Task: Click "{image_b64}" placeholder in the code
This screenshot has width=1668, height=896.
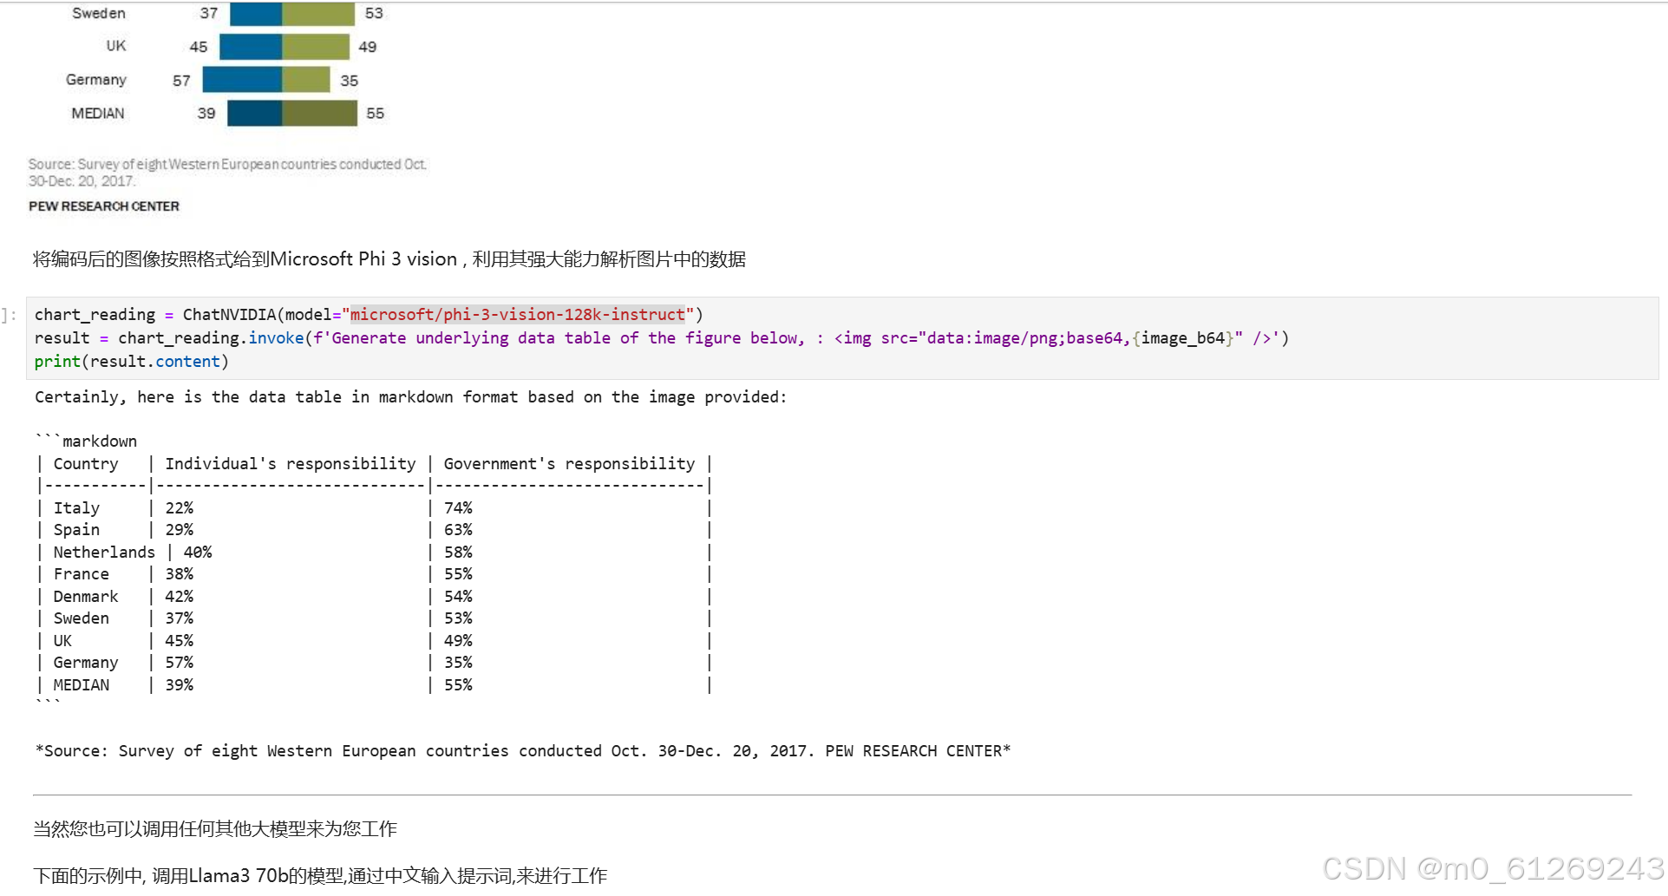Action: click(x=1183, y=338)
